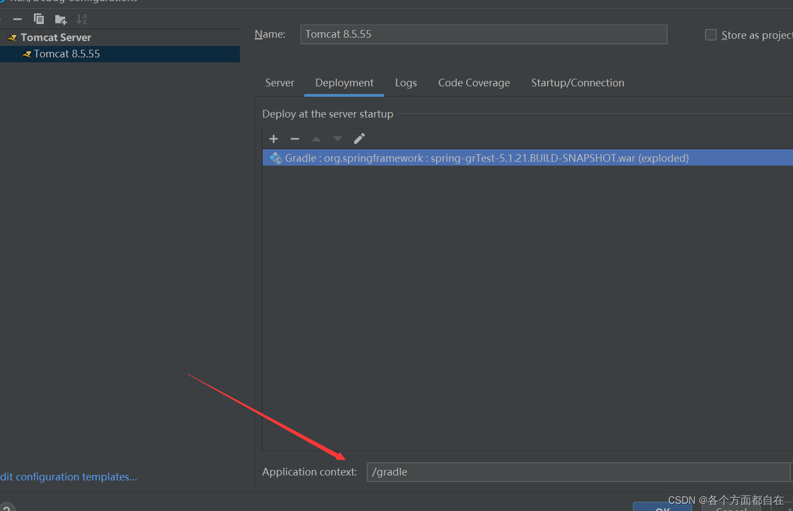Click the Tomcat Server group icon

(x=12, y=38)
